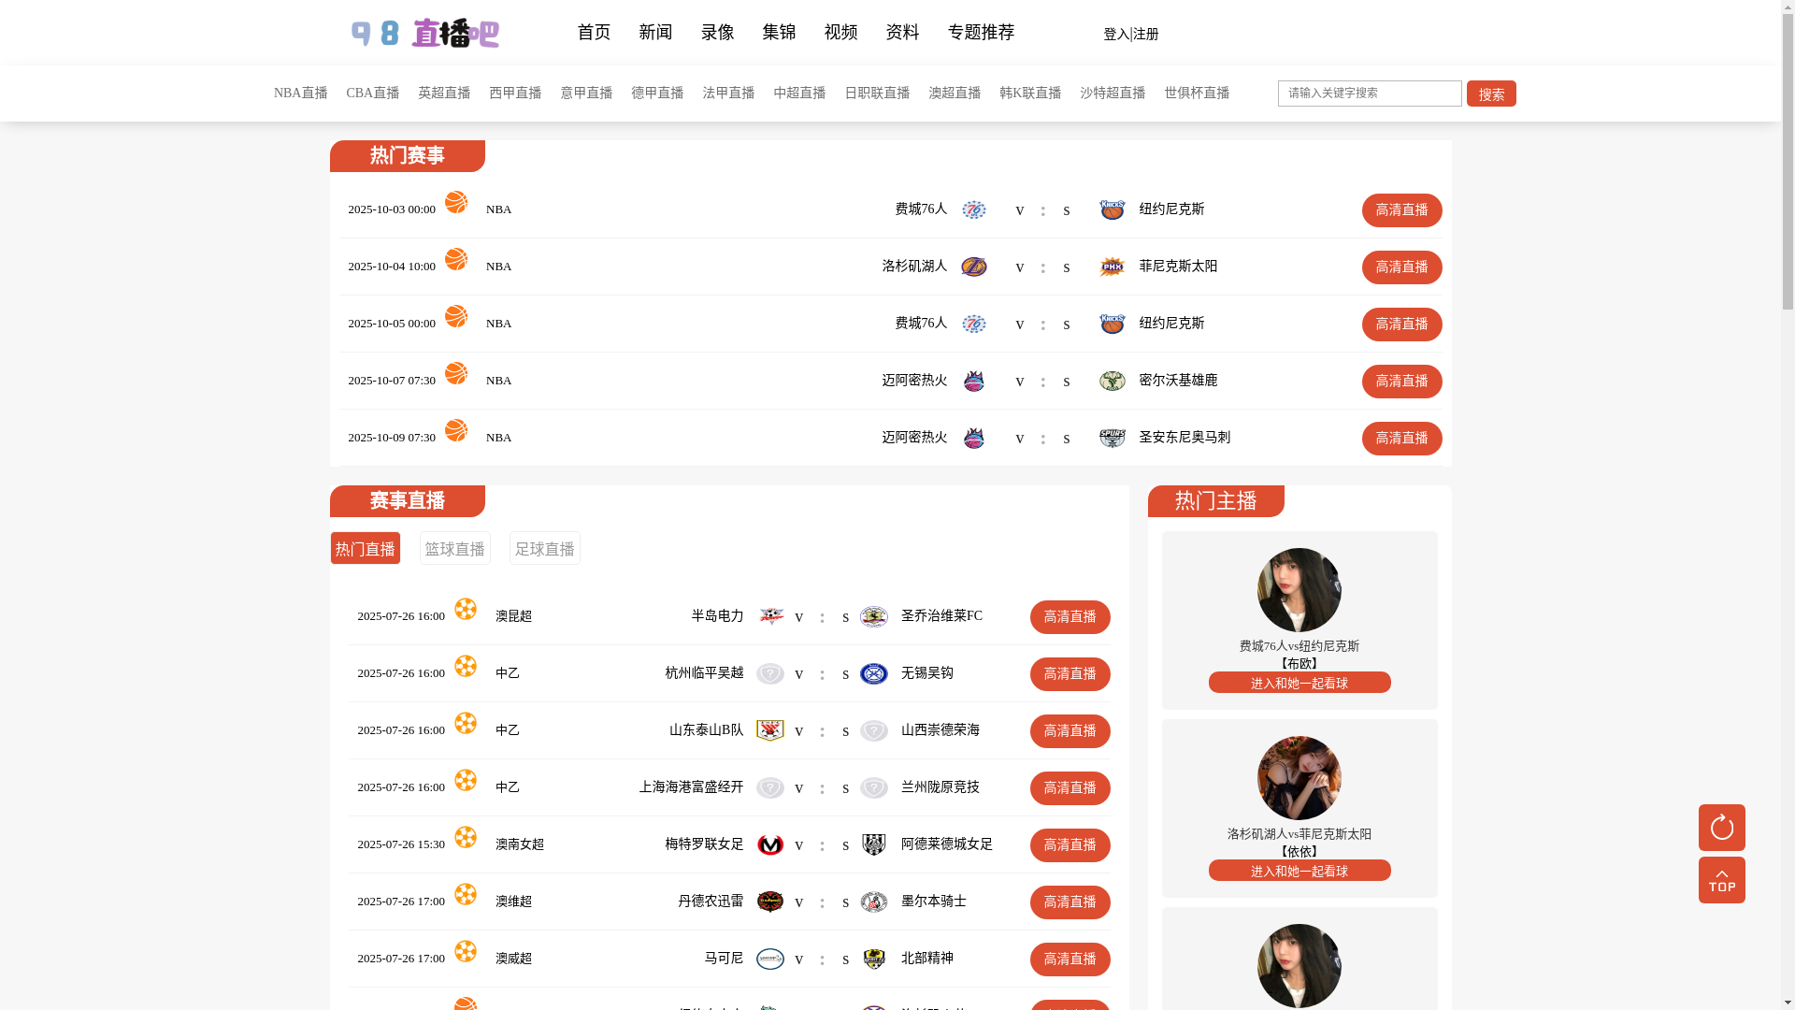Click the 搜索 search button
Screen dimensions: 1795x1010
(x=1491, y=94)
